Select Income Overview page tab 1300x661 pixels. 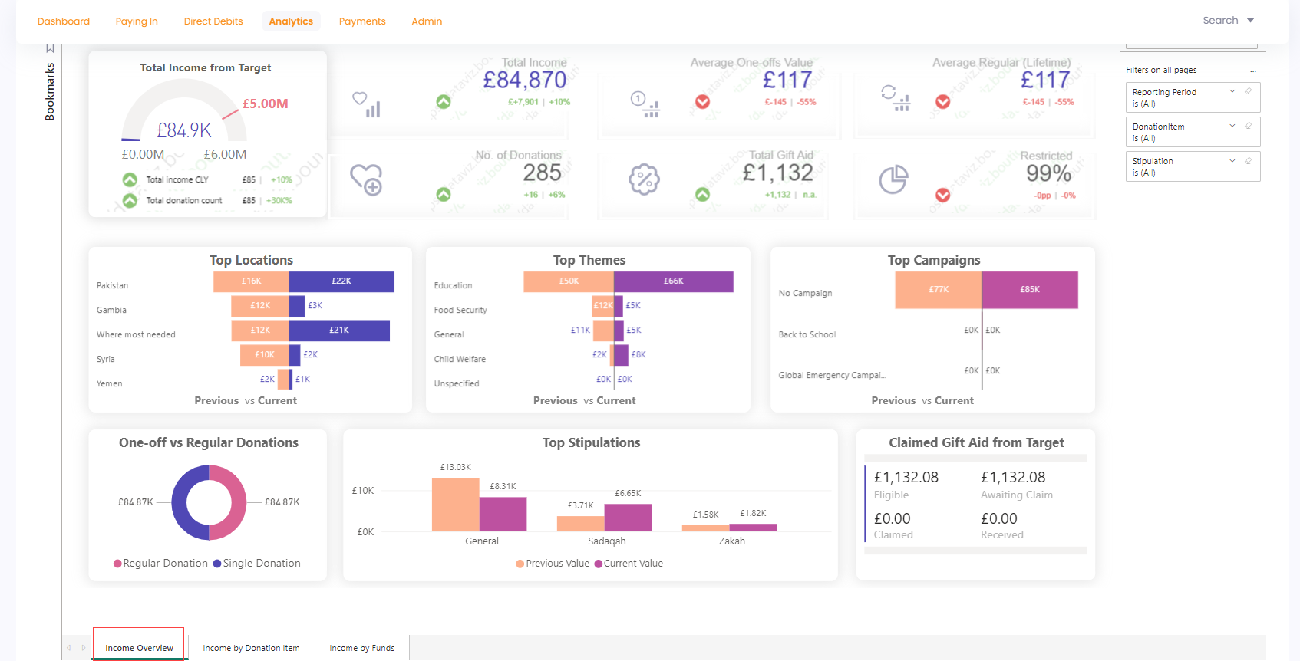point(139,648)
